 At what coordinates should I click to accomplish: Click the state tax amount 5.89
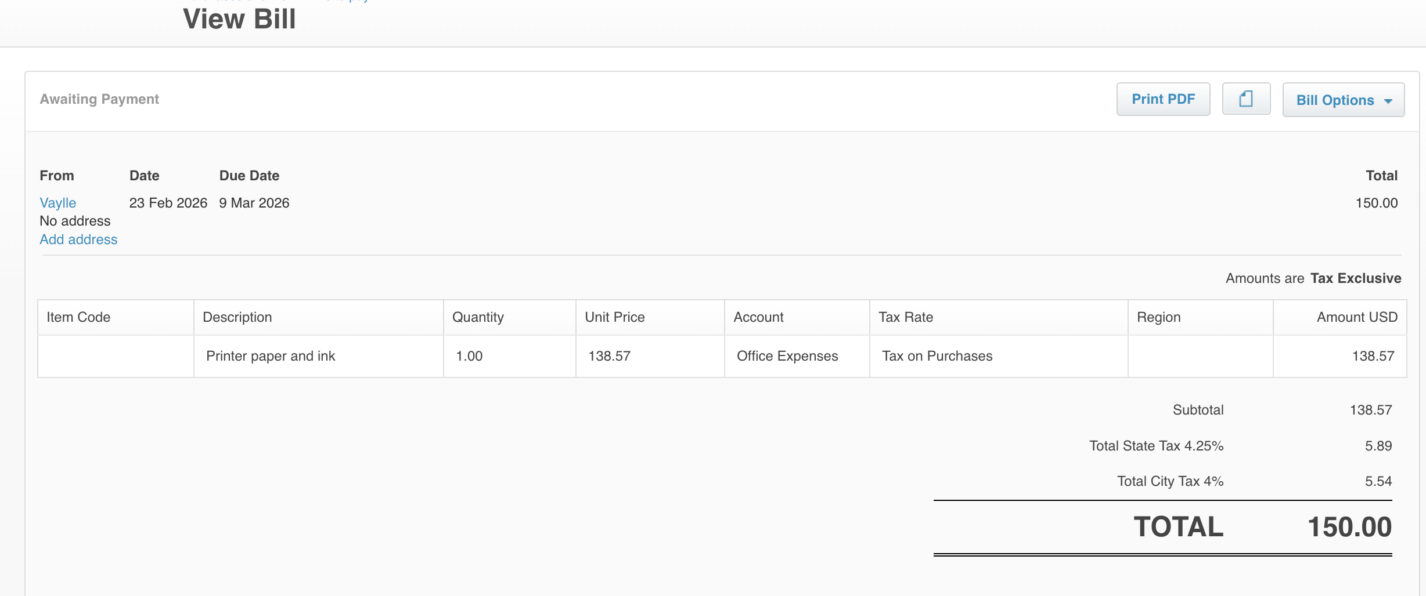(1378, 446)
